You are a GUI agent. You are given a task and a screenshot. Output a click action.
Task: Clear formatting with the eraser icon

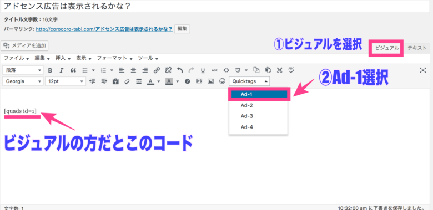coord(127,81)
